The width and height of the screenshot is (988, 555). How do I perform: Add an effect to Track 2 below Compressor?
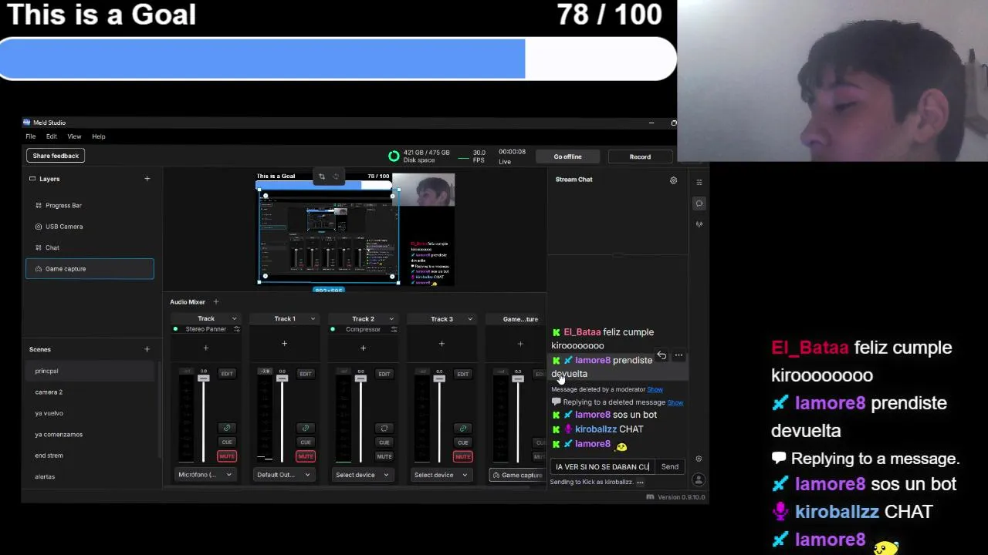363,348
